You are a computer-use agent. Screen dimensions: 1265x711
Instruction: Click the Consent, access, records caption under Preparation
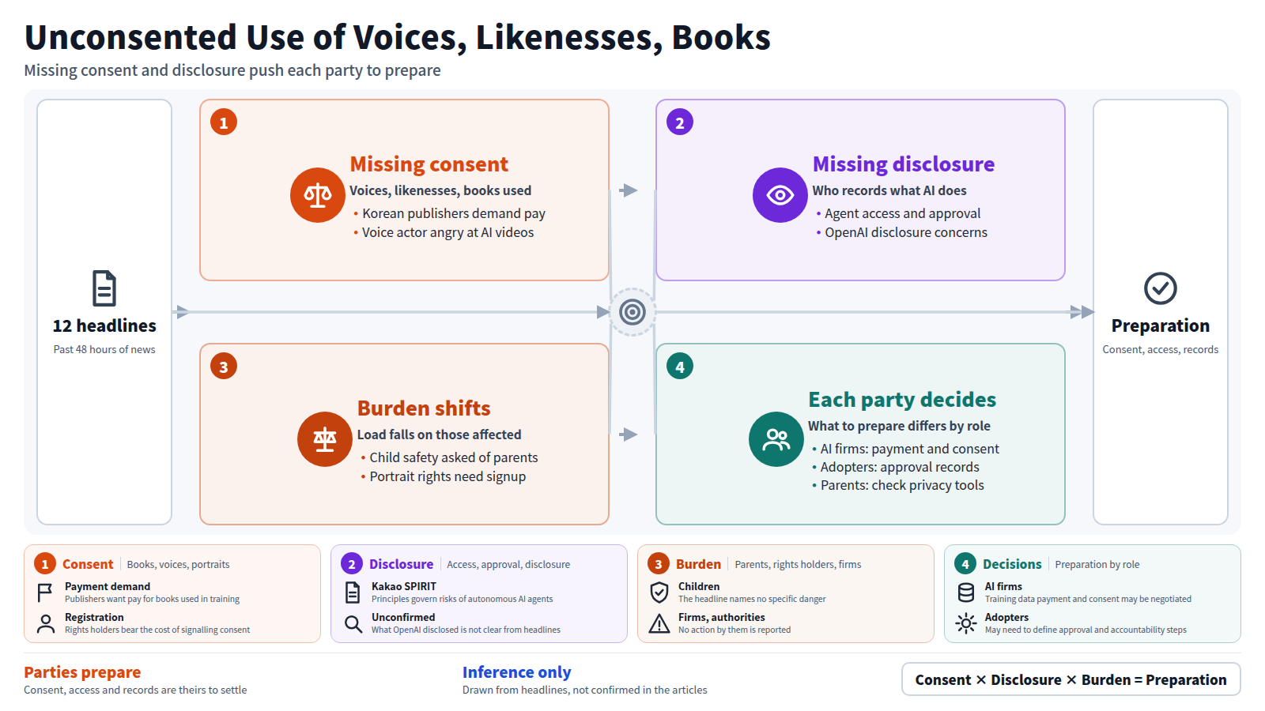1161,349
